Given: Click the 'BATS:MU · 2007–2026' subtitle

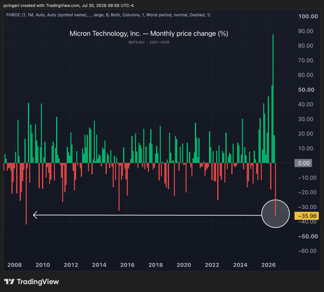Looking at the screenshot, I should [x=149, y=42].
